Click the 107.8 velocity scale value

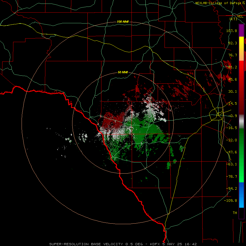[x=232, y=31]
